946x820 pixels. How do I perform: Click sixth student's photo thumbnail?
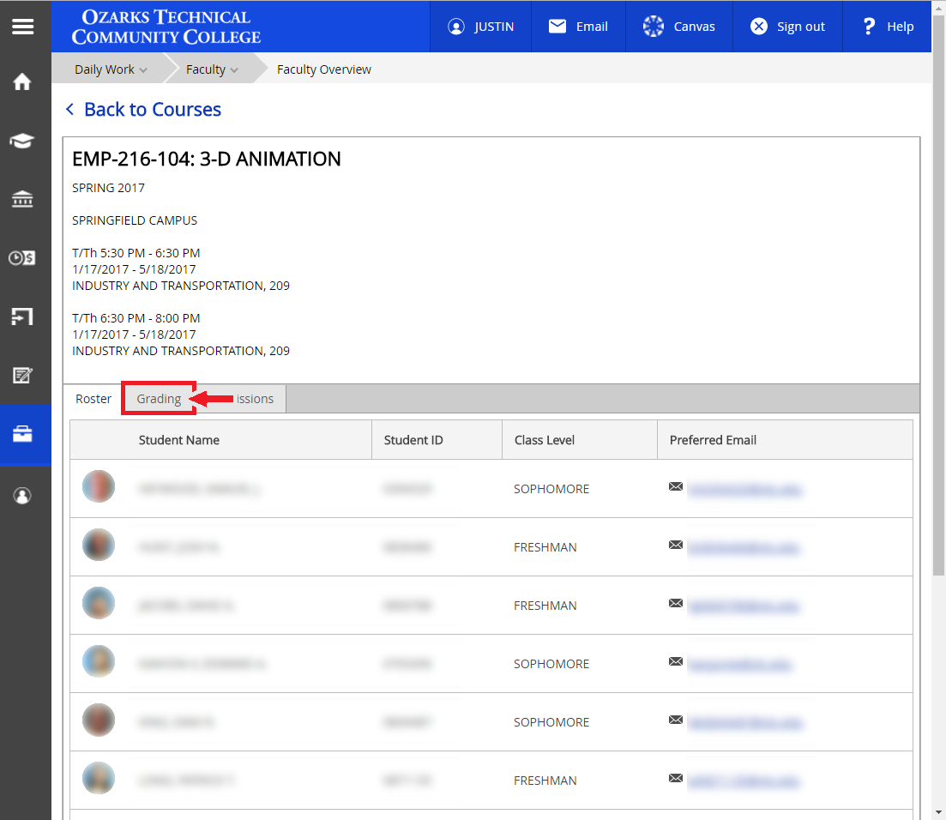pos(99,778)
